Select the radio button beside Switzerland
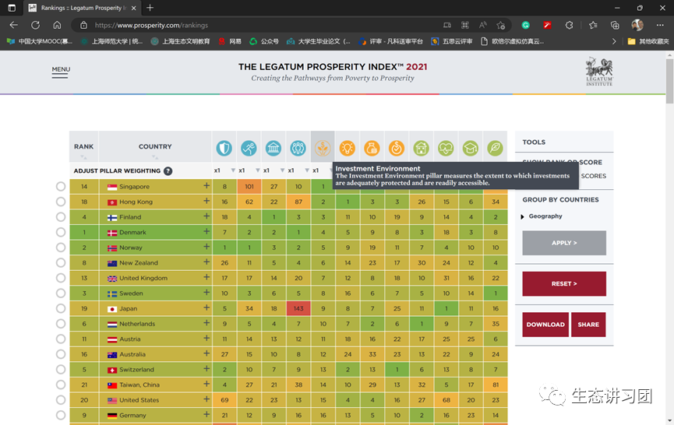The image size is (674, 425). (61, 369)
